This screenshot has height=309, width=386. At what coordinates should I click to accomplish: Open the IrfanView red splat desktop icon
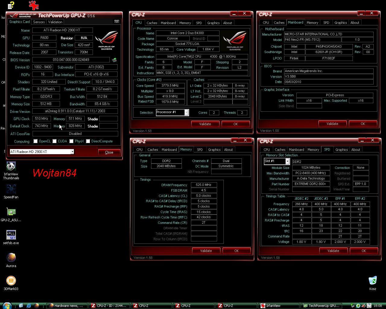[x=33, y=5]
